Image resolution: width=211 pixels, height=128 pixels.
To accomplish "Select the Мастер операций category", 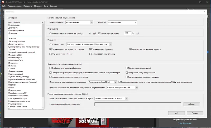I will coord(16,74).
